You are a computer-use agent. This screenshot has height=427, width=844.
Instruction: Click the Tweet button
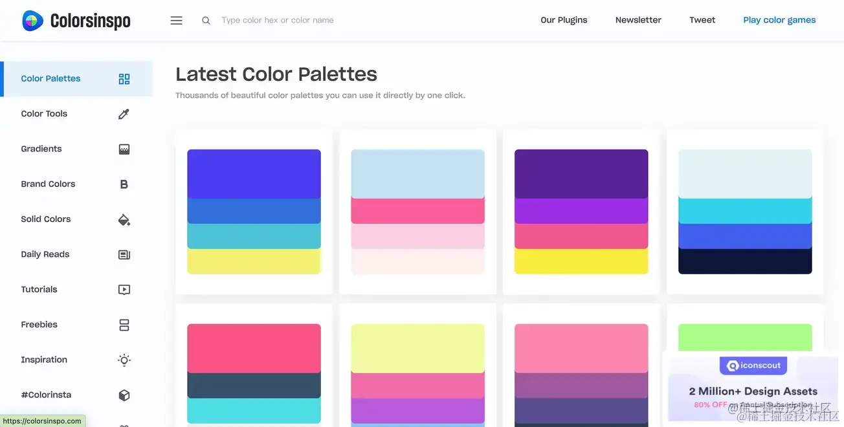pos(702,19)
